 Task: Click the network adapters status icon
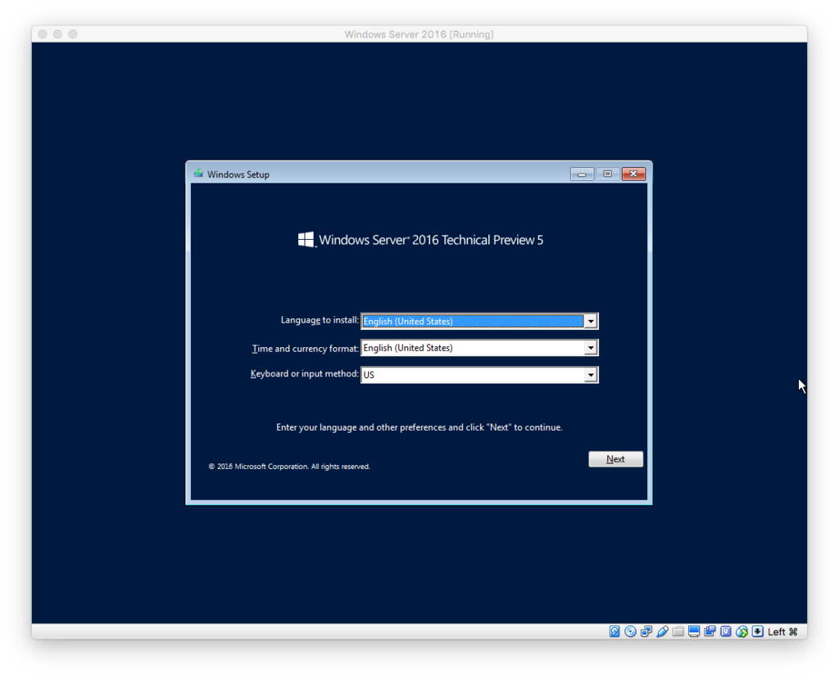tap(646, 631)
